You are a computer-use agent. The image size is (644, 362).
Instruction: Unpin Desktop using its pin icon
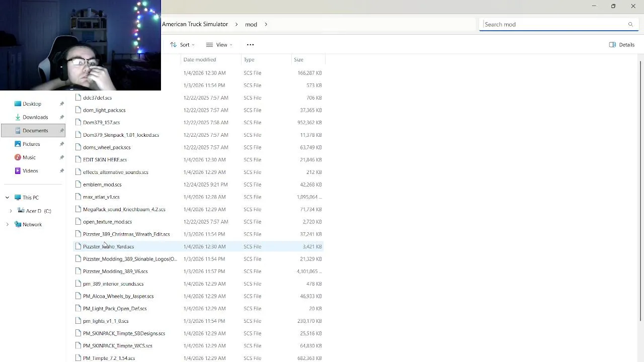tap(62, 104)
